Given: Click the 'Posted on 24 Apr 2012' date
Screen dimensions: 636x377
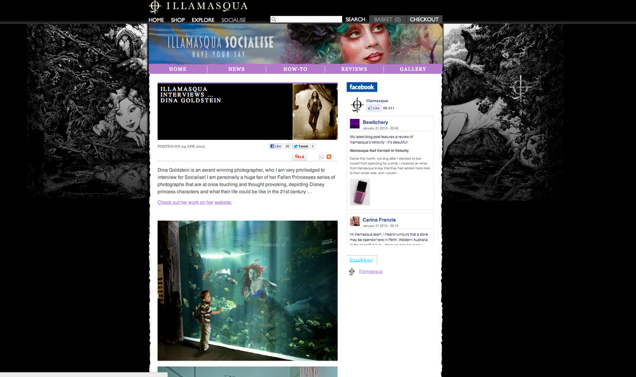Looking at the screenshot, I should point(181,146).
